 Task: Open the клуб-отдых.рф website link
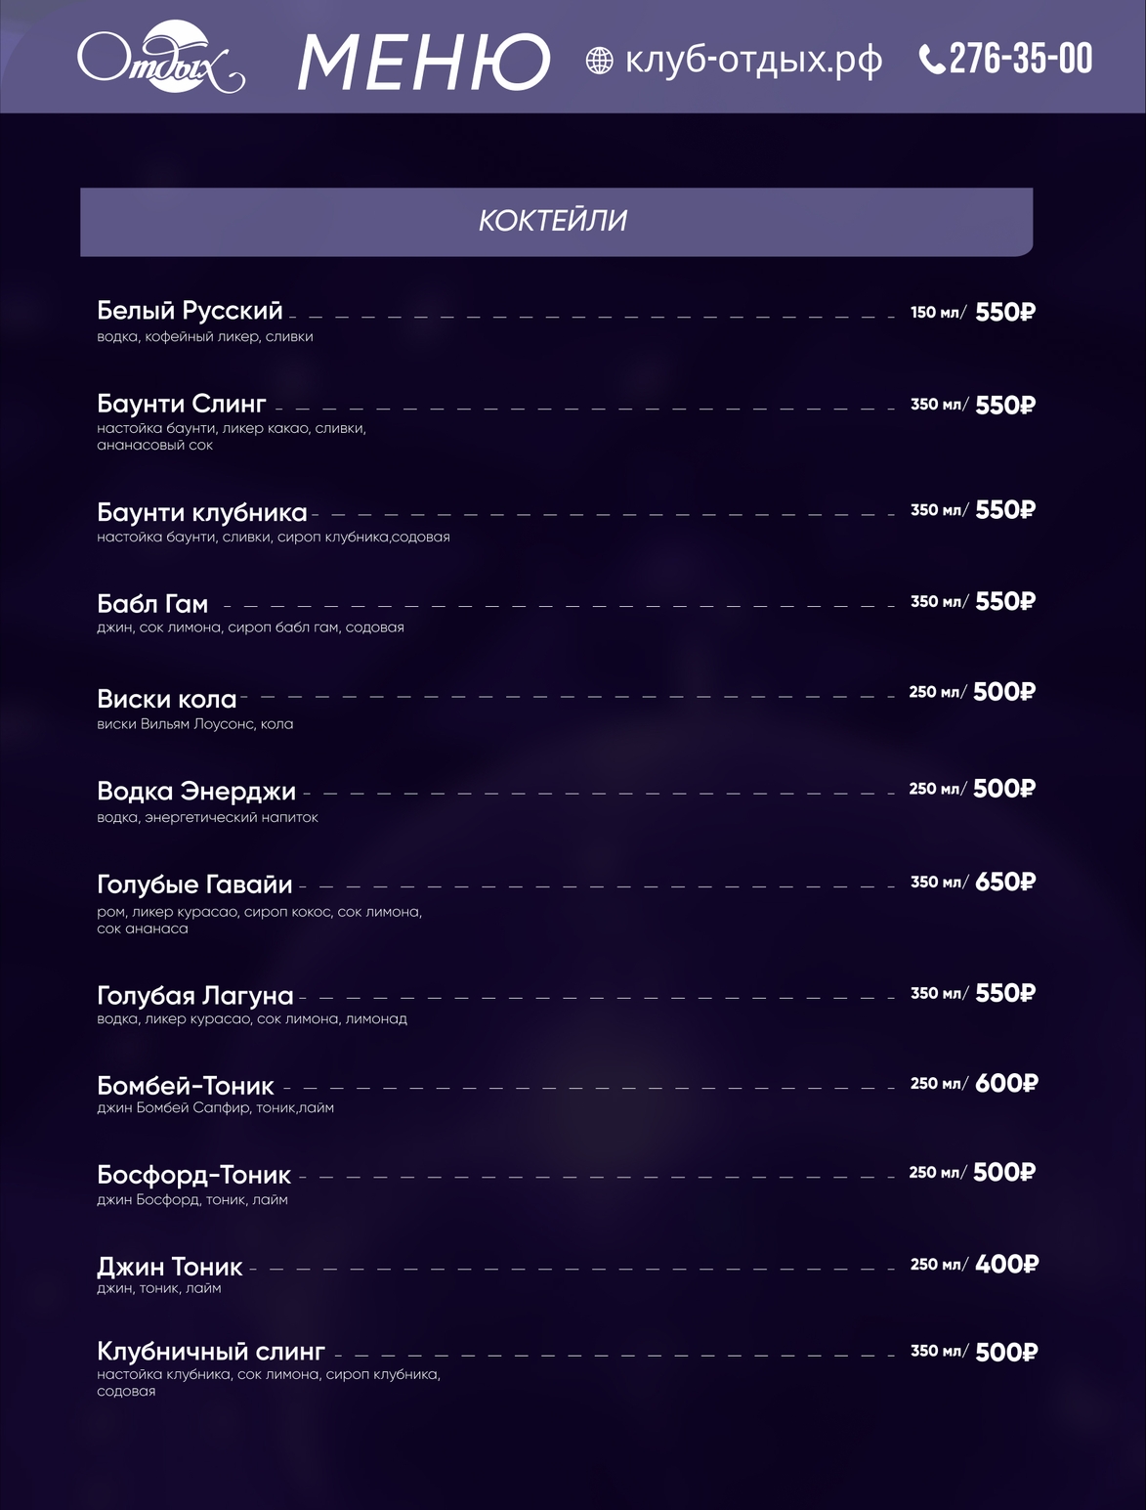(x=752, y=61)
